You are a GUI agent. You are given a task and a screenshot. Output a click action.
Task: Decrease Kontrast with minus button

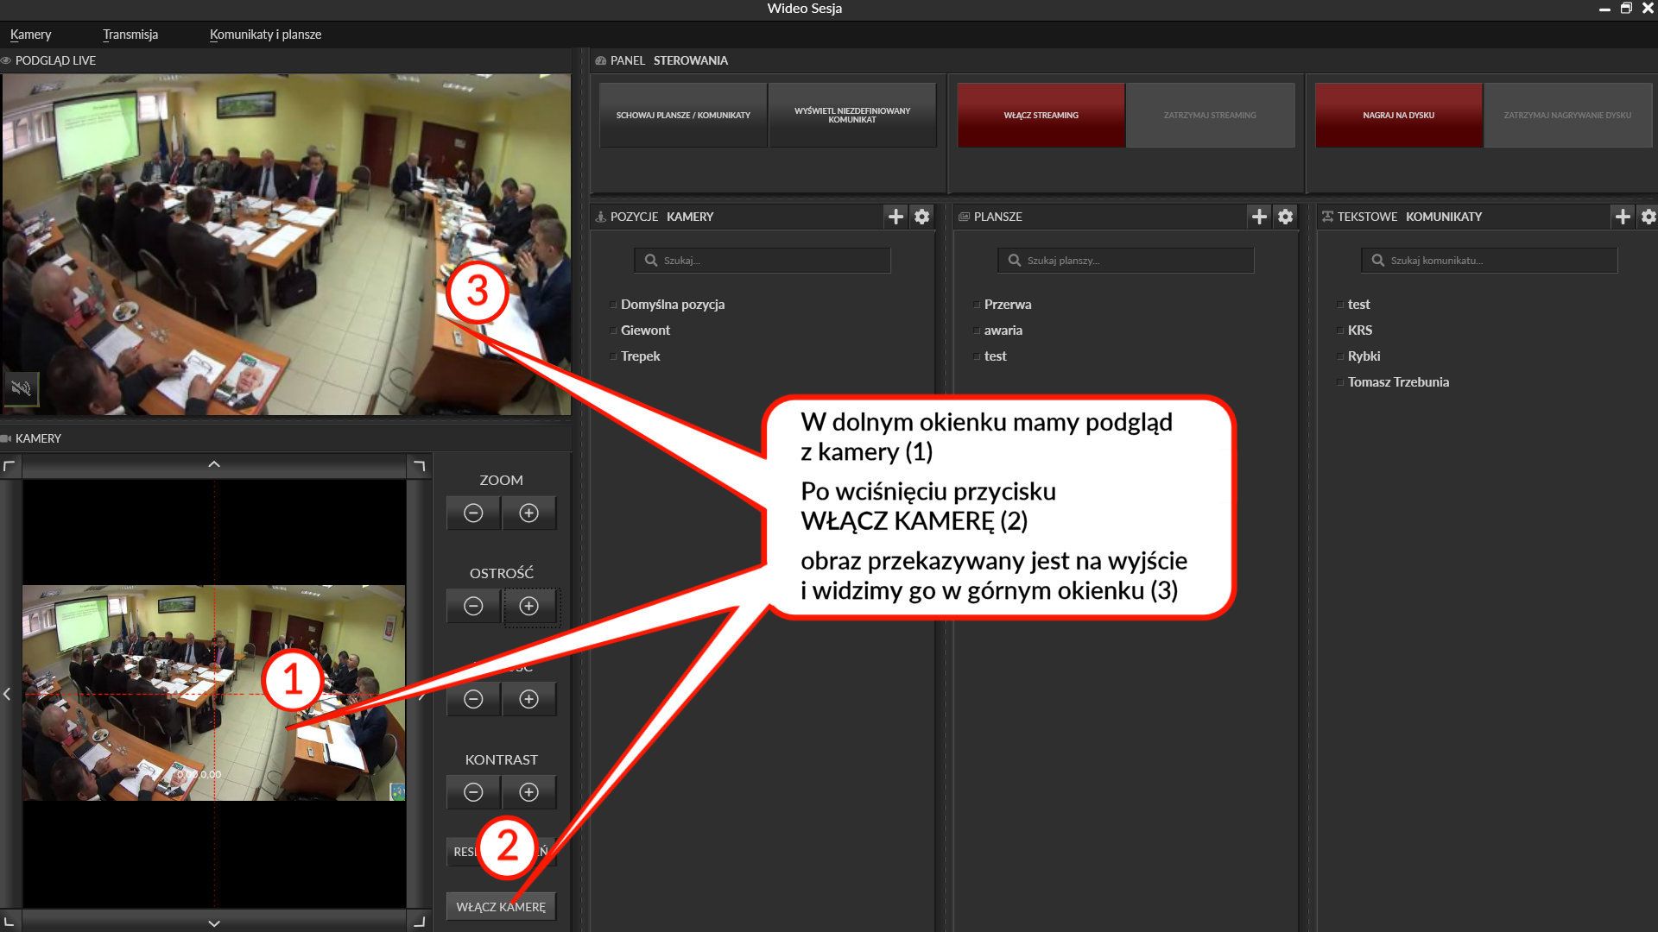pos(473,792)
